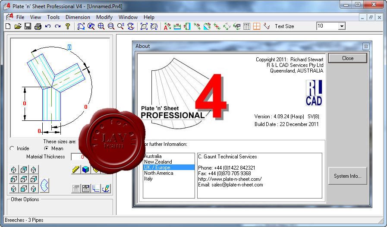This screenshot has width=387, height=227.
Task: Open the Tools menu
Action: tap(53, 17)
